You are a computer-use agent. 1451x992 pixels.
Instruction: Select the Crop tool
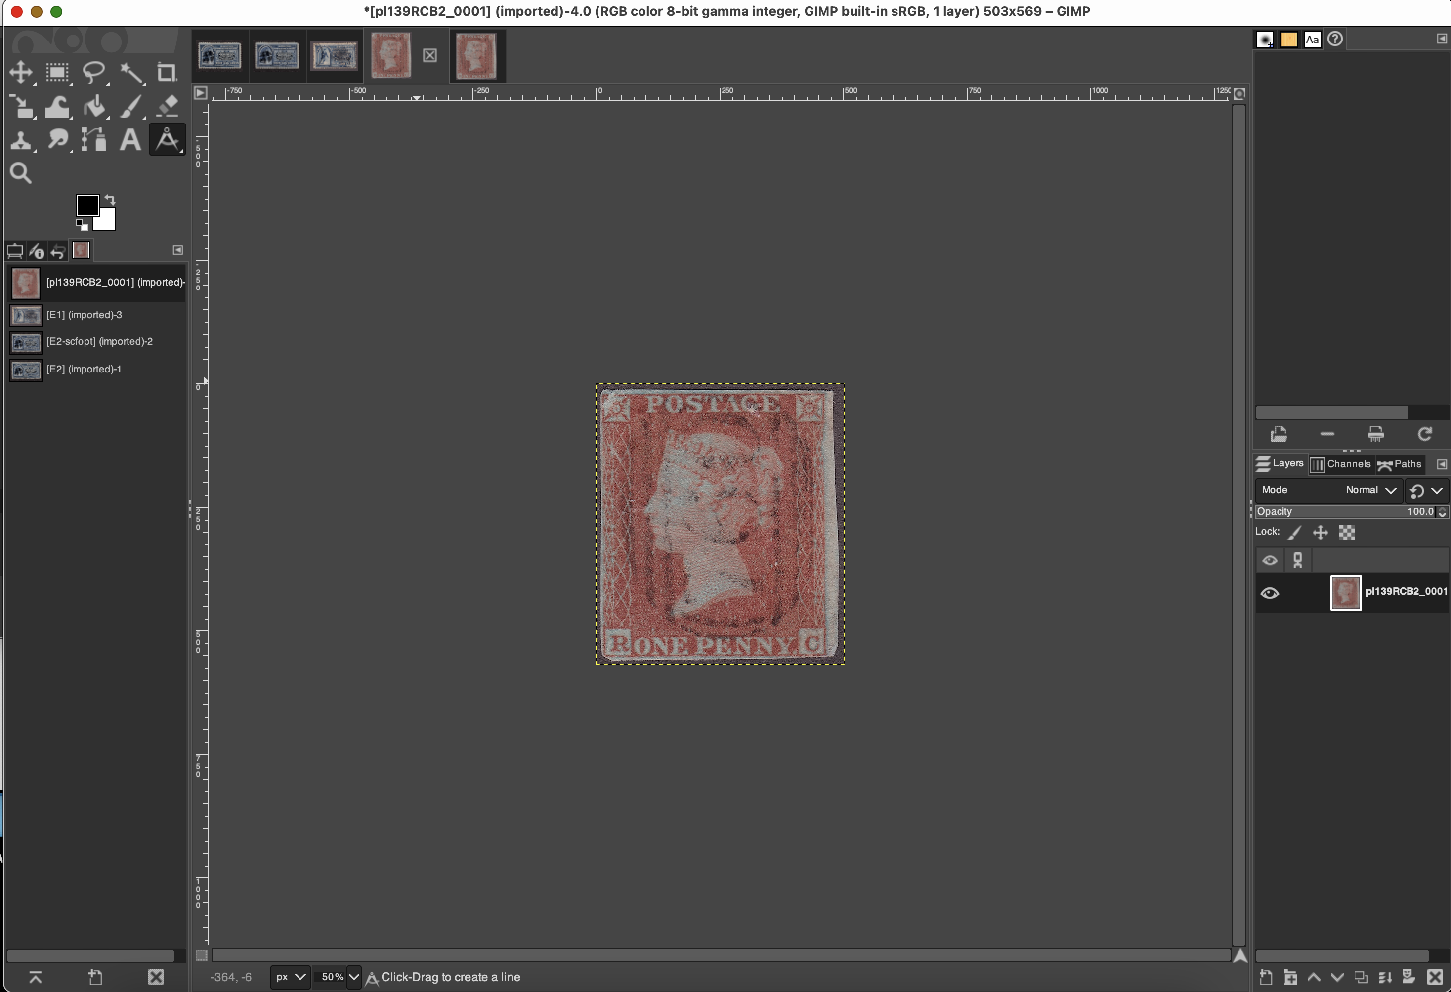167,73
